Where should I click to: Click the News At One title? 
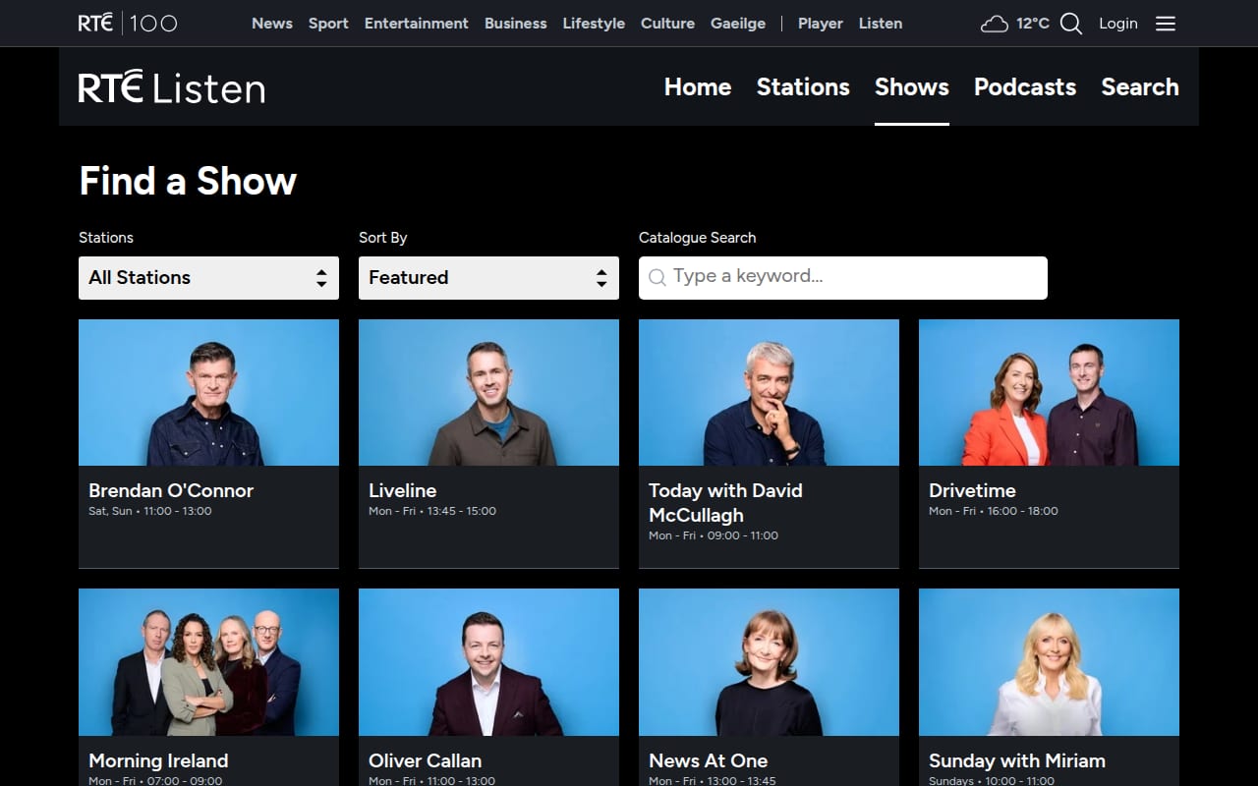click(x=709, y=760)
